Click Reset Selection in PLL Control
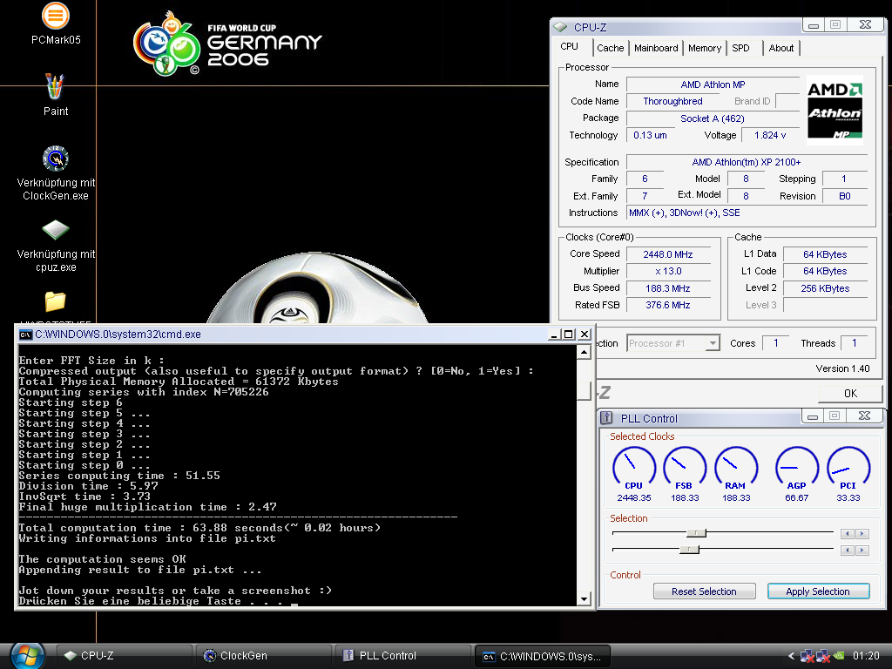 pyautogui.click(x=704, y=591)
